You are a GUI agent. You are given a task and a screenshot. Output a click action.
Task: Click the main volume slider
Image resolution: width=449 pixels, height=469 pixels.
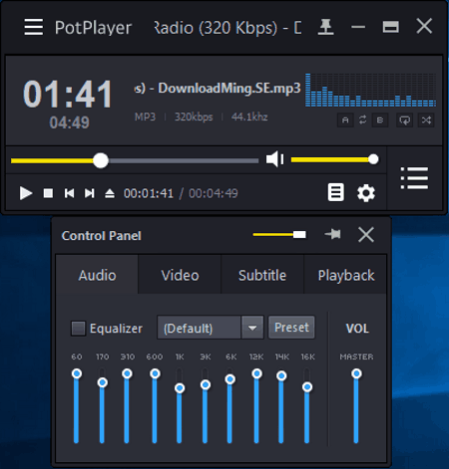coord(335,159)
